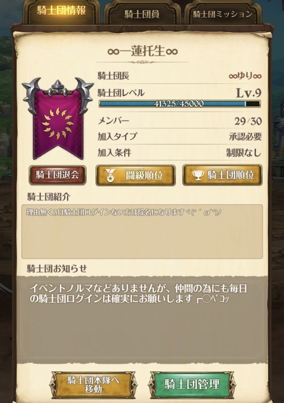284x403 pixels.
Task: Click the guild level experience progress bar
Action: click(x=179, y=104)
